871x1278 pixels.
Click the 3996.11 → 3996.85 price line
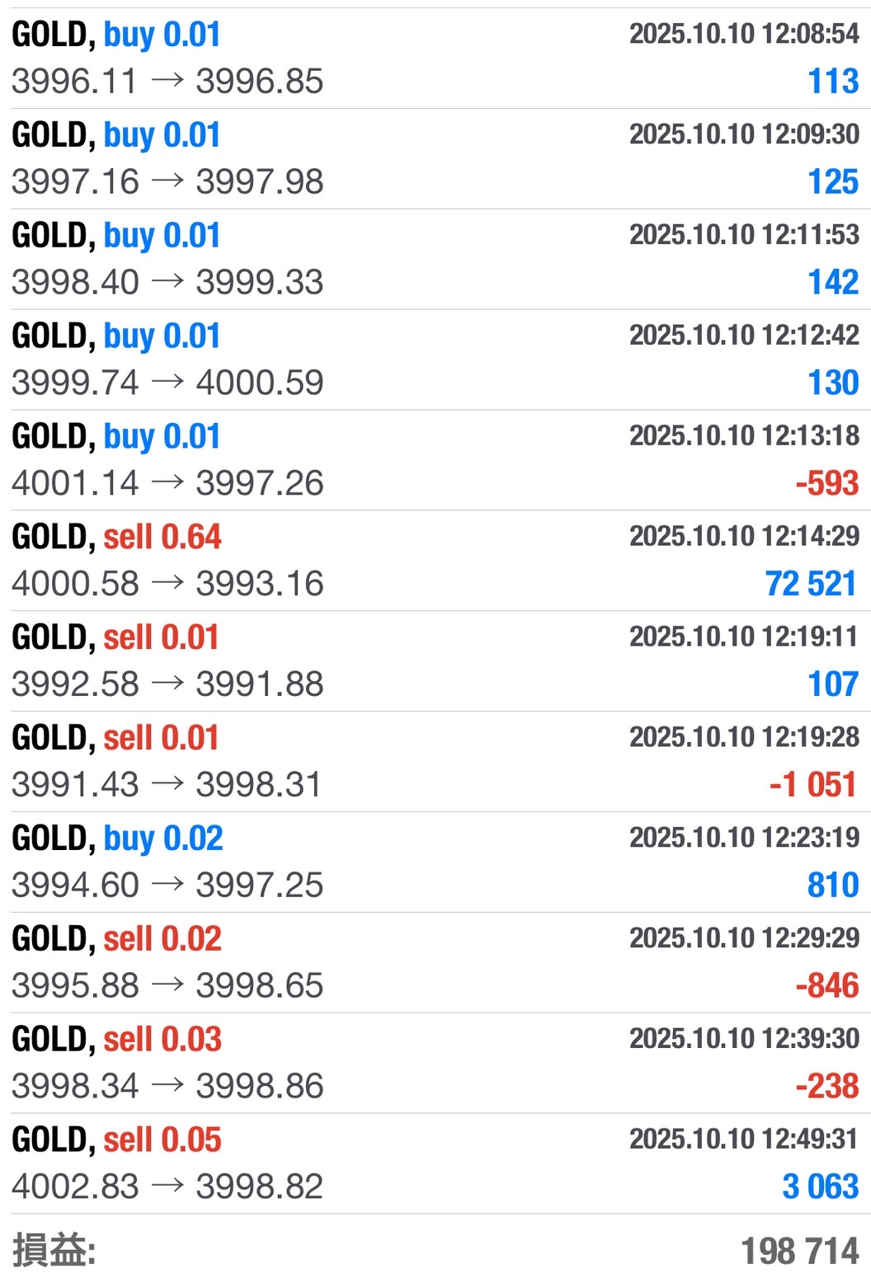click(x=167, y=82)
